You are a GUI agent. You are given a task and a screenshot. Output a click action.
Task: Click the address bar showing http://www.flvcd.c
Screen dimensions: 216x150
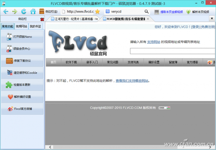[78, 12]
